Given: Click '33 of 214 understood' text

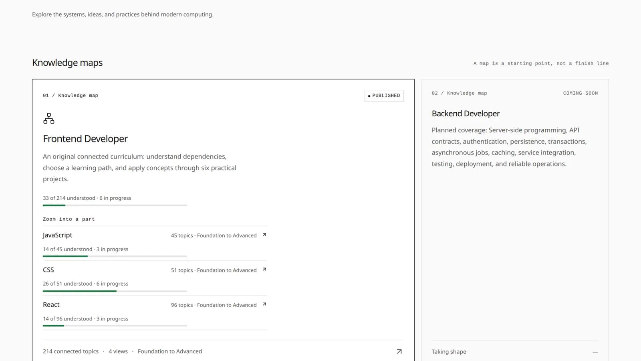Looking at the screenshot, I should (69, 198).
